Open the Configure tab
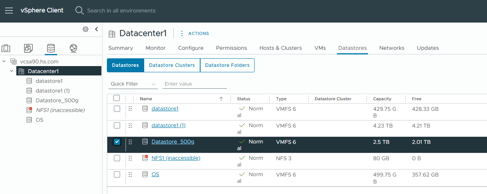The width and height of the screenshot is (487, 194). coord(191,48)
